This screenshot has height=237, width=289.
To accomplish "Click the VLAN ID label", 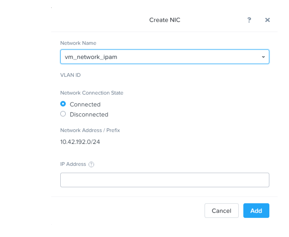I will pyautogui.click(x=70, y=75).
